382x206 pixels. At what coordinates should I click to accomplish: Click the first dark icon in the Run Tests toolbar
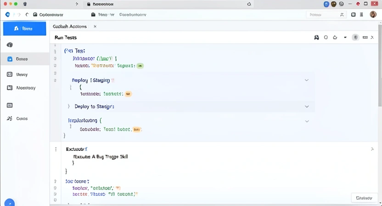(x=316, y=37)
